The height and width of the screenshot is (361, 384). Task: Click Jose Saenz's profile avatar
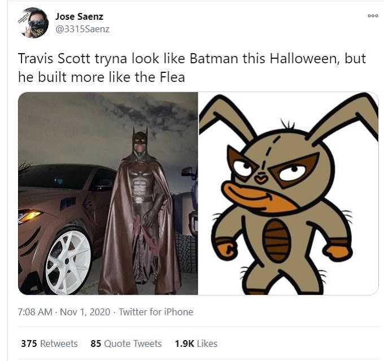point(33,23)
